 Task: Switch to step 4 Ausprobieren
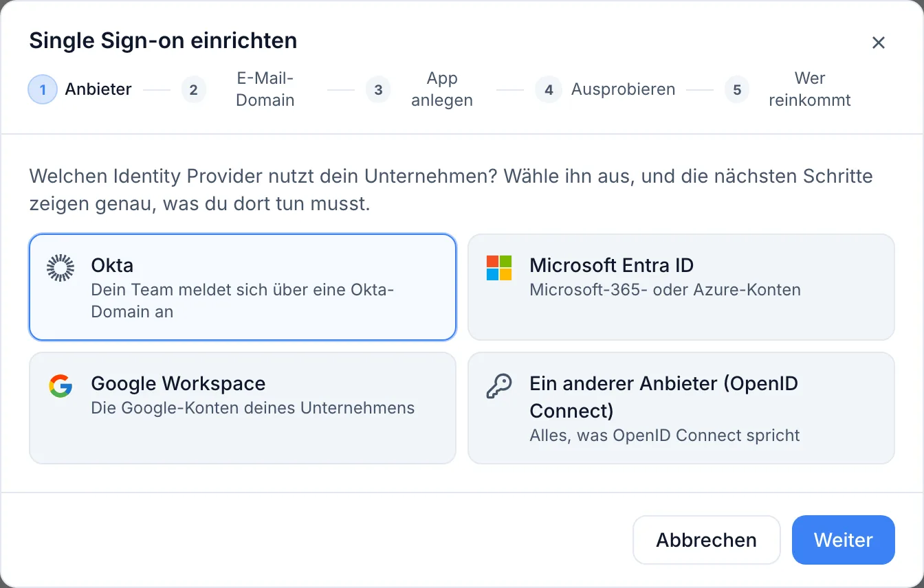point(606,89)
